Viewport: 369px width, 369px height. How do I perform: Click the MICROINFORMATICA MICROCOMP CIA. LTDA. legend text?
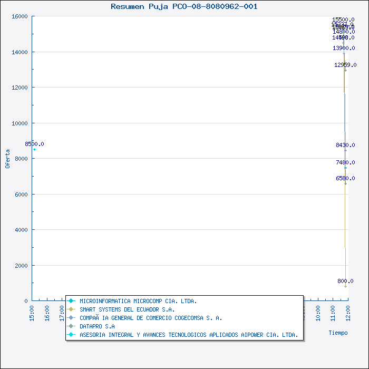[x=138, y=301]
